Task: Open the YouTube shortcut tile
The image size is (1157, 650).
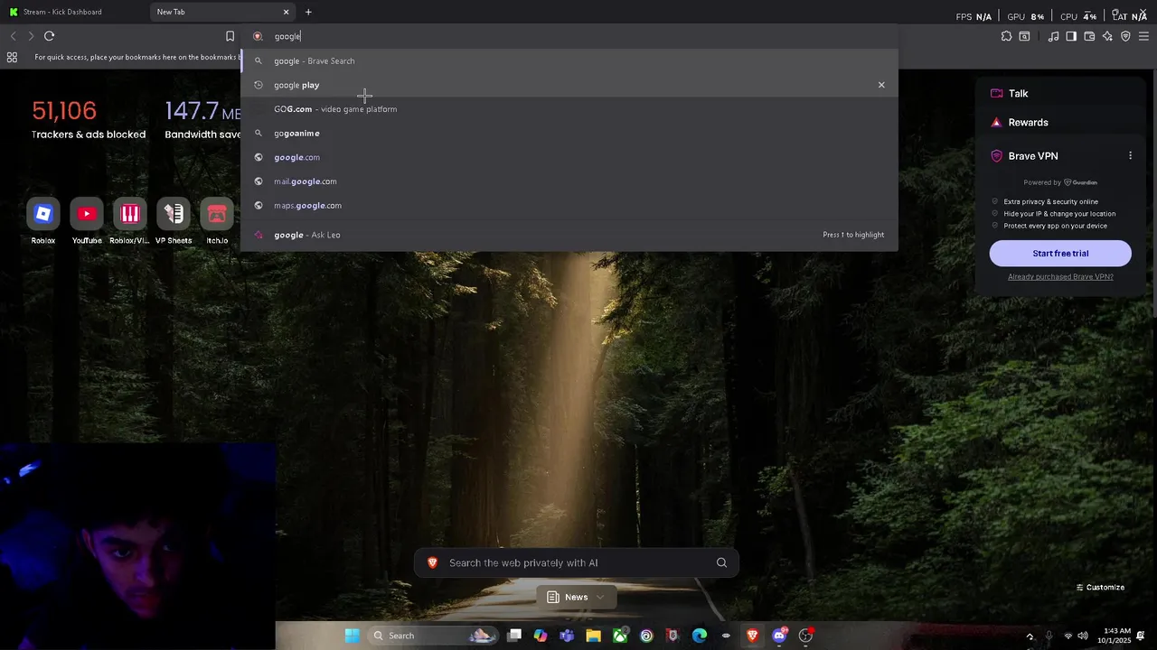Action: click(87, 221)
